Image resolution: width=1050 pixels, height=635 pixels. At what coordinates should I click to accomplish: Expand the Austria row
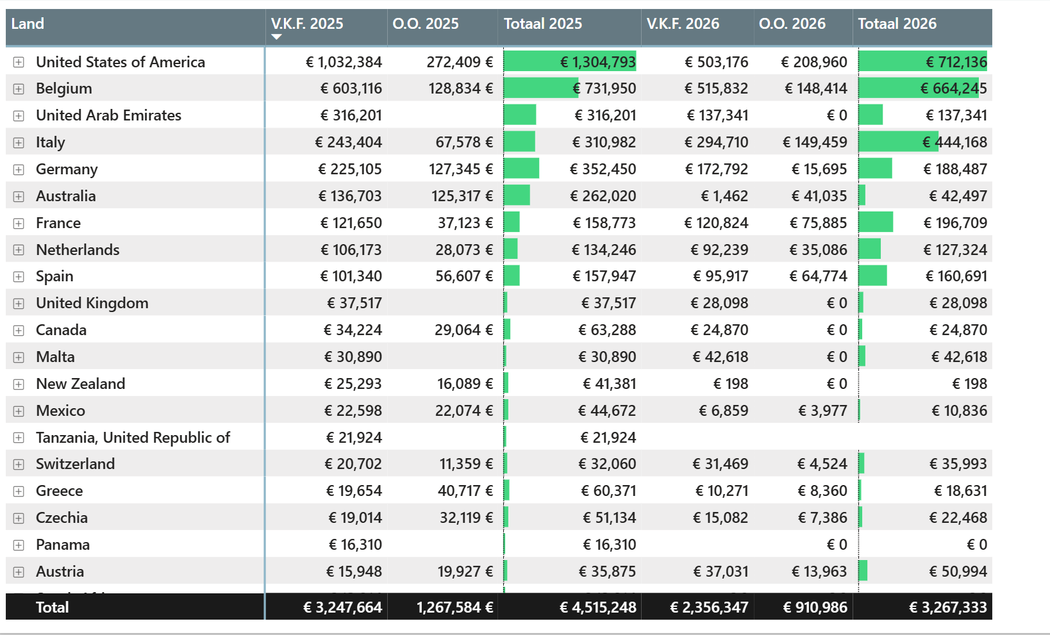coord(19,572)
